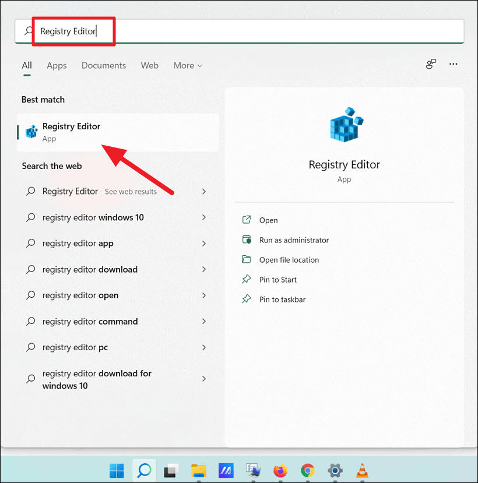Switch to the Documents filter tab

(x=104, y=65)
